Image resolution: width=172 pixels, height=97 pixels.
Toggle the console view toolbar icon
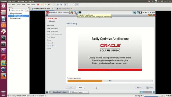(77, 5)
